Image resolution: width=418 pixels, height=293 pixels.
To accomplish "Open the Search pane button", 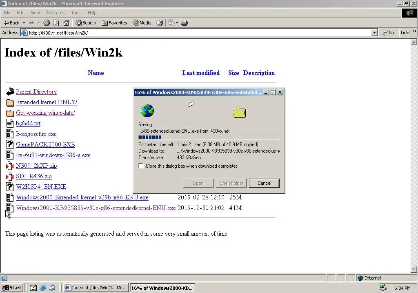I will click(x=86, y=23).
